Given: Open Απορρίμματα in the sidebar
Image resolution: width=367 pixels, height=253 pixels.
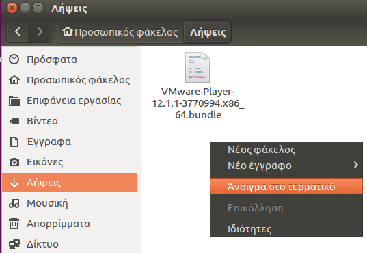Looking at the screenshot, I should coord(69,224).
